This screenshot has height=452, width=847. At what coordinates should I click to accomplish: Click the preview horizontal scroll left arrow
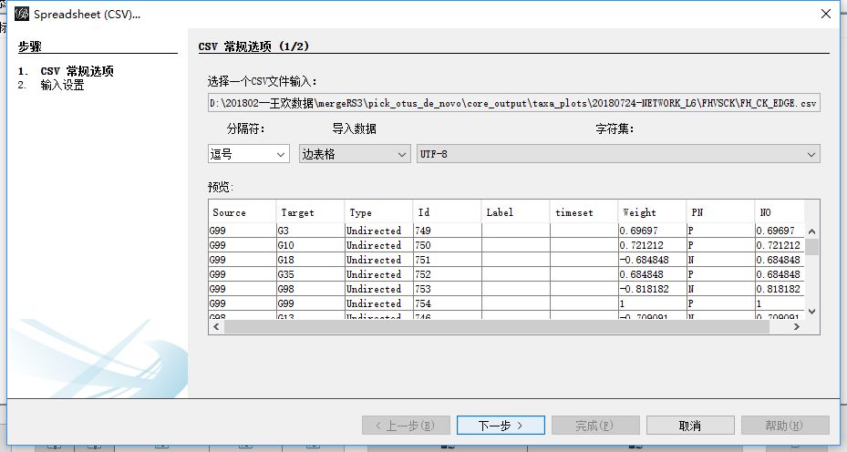[x=217, y=327]
